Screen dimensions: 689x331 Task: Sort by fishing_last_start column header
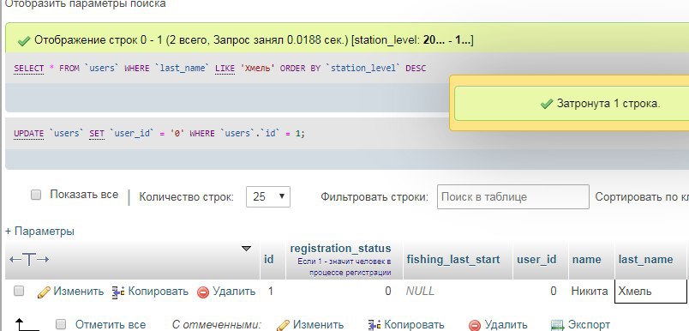click(453, 259)
